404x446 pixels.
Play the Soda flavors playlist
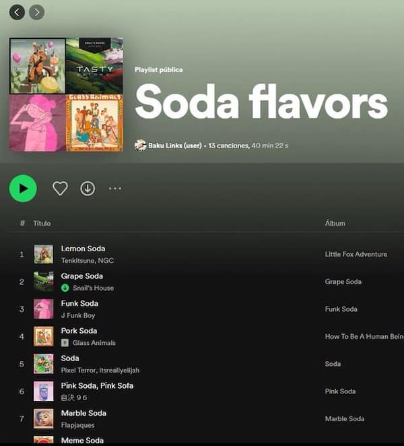pos(23,188)
